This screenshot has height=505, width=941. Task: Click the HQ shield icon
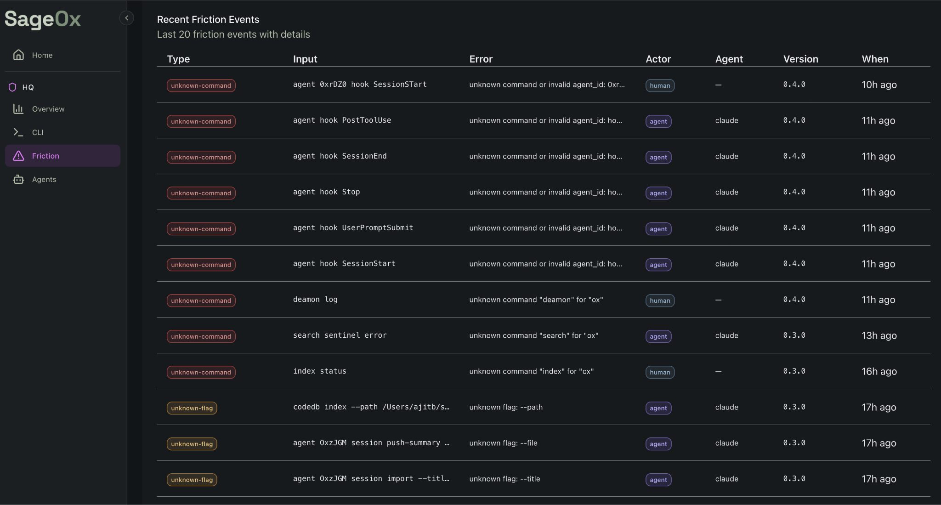coord(12,87)
